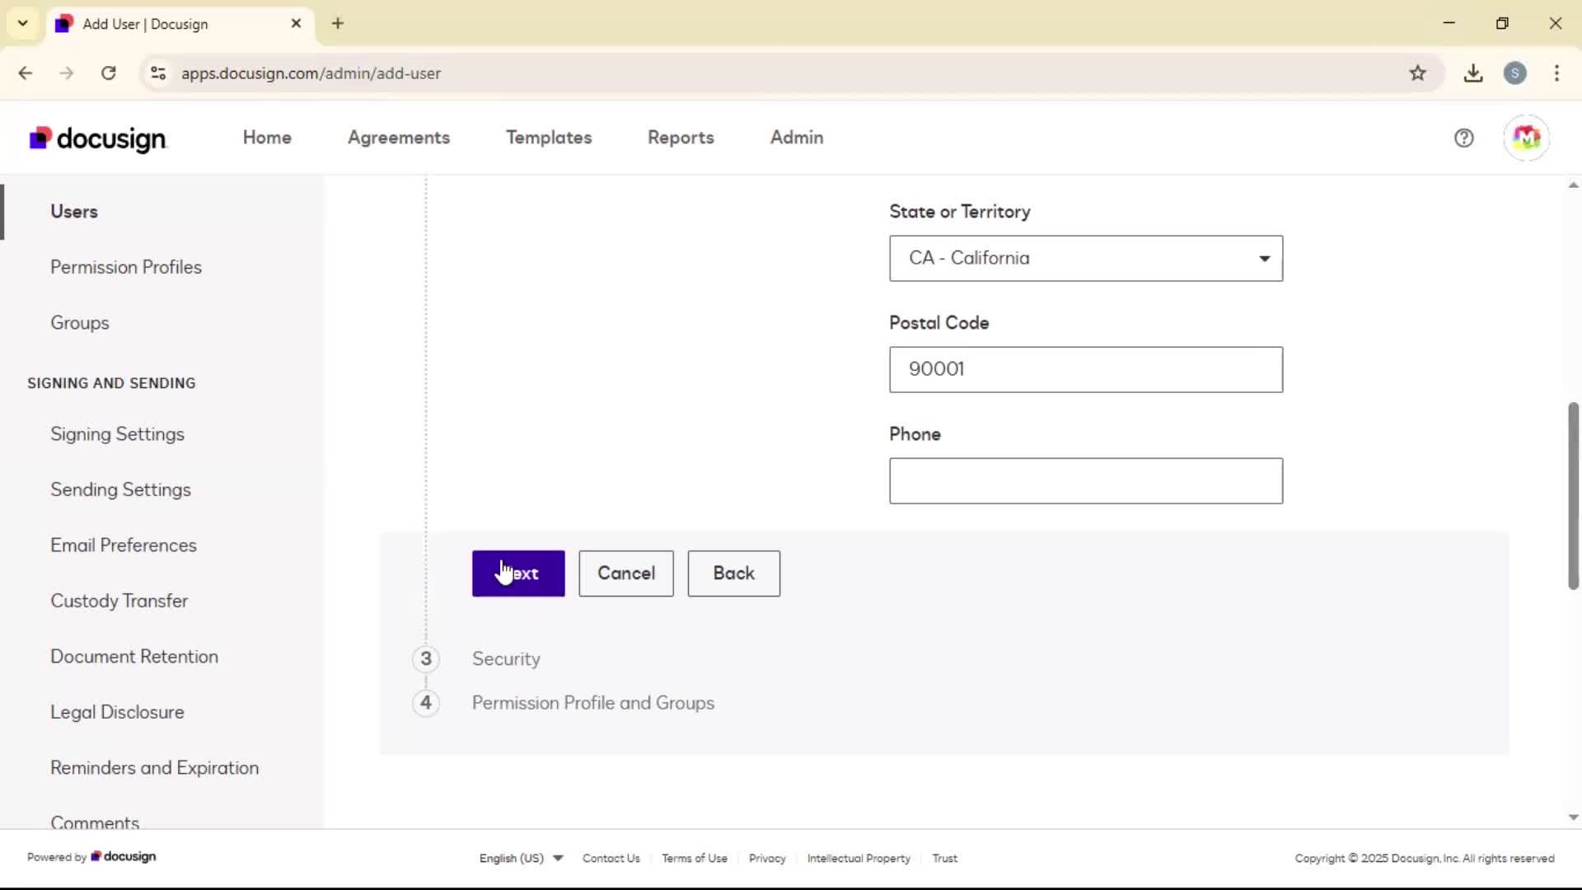This screenshot has height=890, width=1582.
Task: Click the Docusign logo
Action: [x=98, y=138]
